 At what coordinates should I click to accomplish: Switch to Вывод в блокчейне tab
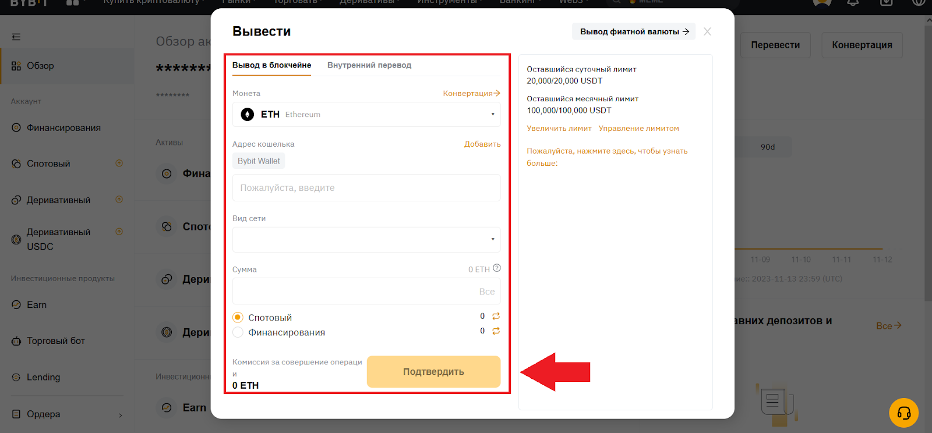point(271,65)
